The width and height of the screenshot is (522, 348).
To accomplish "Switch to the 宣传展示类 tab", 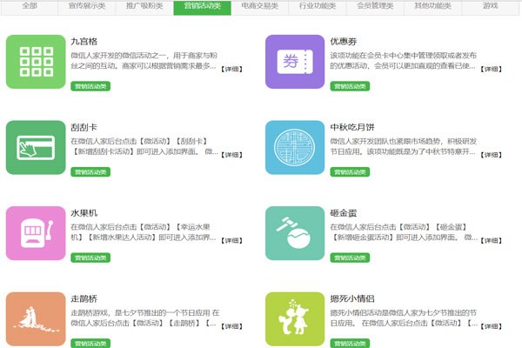I will 87,7.
